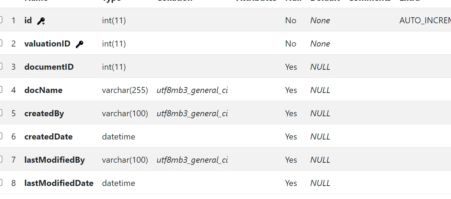Tick the checkbox for row 4 docName
This screenshot has width=451, height=199.
tap(1, 89)
